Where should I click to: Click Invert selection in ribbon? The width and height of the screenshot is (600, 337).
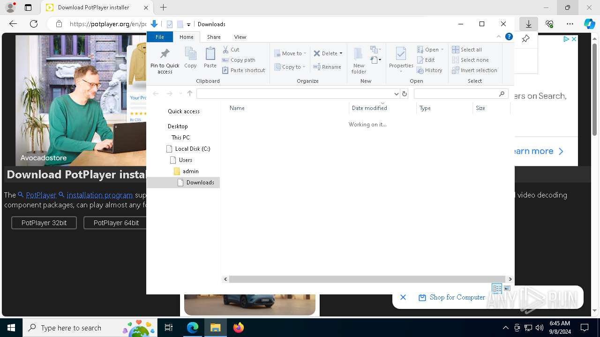coord(474,70)
